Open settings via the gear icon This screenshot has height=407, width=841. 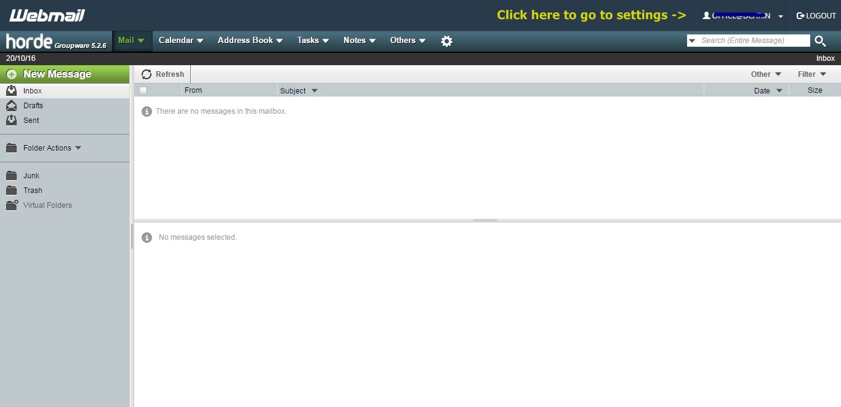point(447,41)
